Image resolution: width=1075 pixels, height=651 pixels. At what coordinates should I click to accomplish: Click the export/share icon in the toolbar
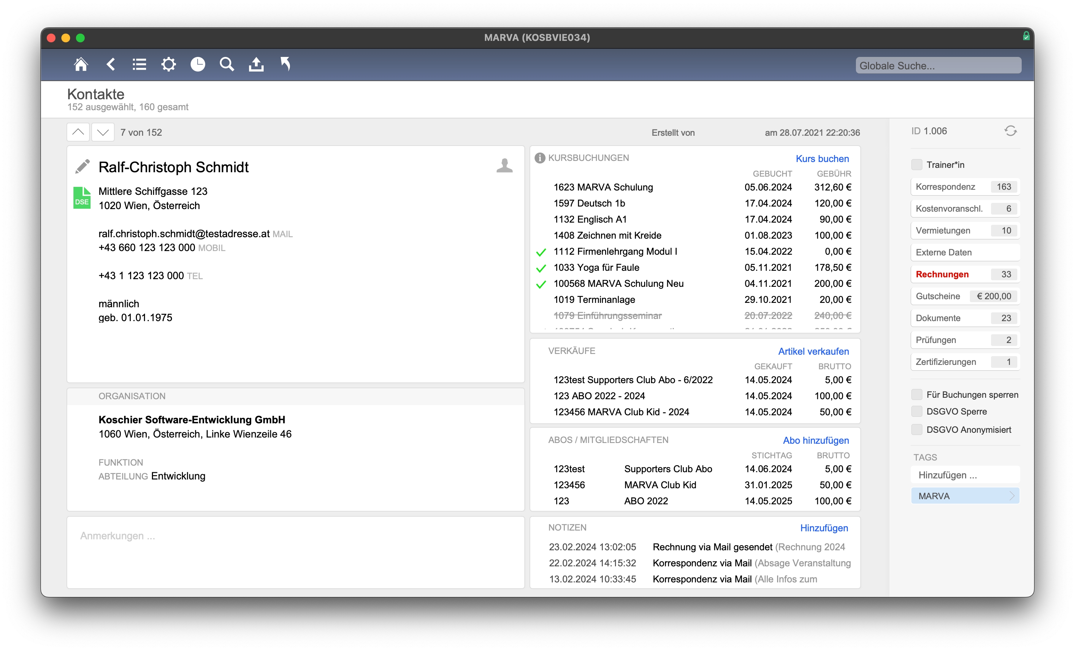(x=256, y=64)
